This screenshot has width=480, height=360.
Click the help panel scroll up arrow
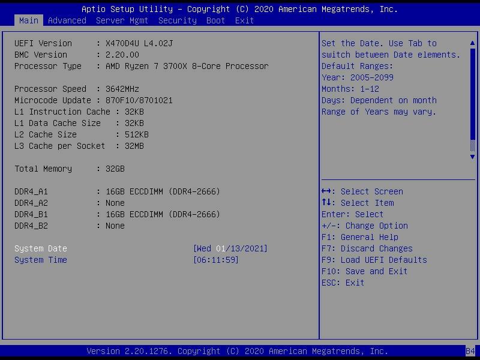[x=472, y=43]
